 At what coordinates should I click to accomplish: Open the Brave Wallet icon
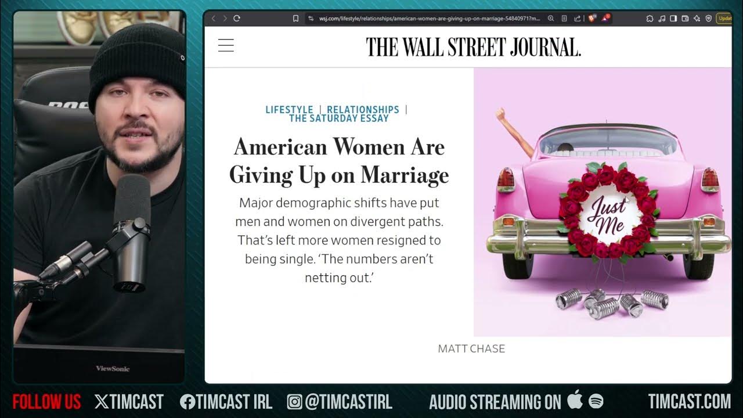point(685,19)
